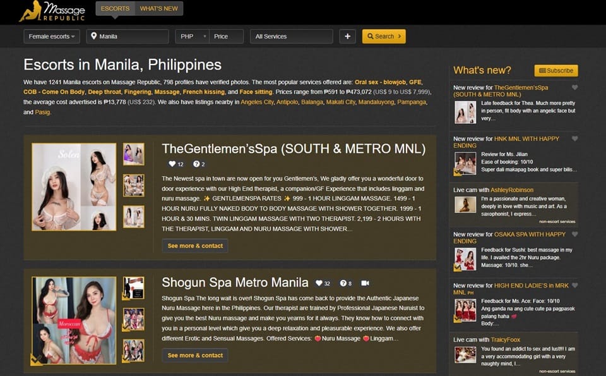This screenshot has width=606, height=376.
Task: Click the TraicyFoox live cam thumbnail
Action: [465, 355]
